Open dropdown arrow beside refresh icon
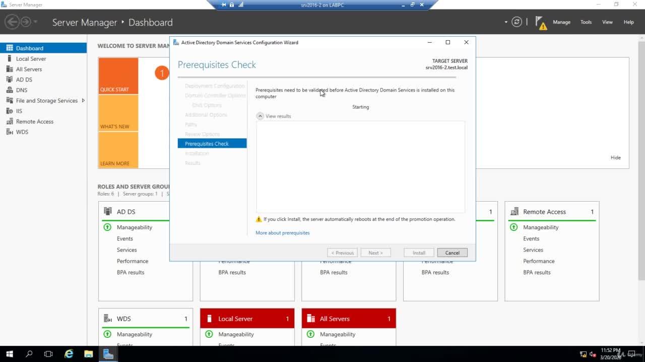The height and width of the screenshot is (362, 645). pyautogui.click(x=506, y=22)
